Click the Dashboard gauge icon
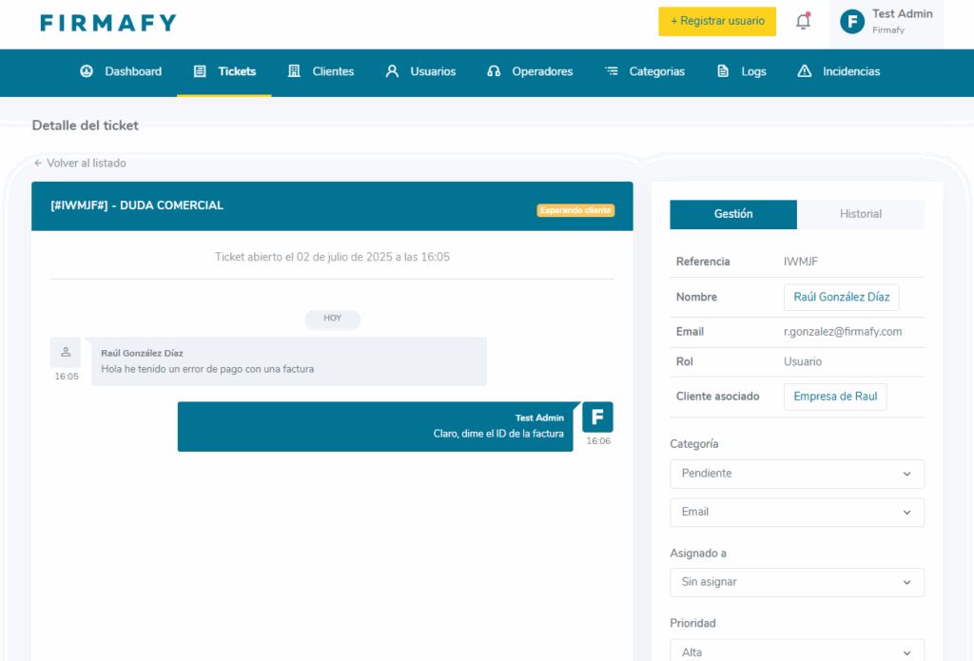This screenshot has width=974, height=661. point(87,71)
